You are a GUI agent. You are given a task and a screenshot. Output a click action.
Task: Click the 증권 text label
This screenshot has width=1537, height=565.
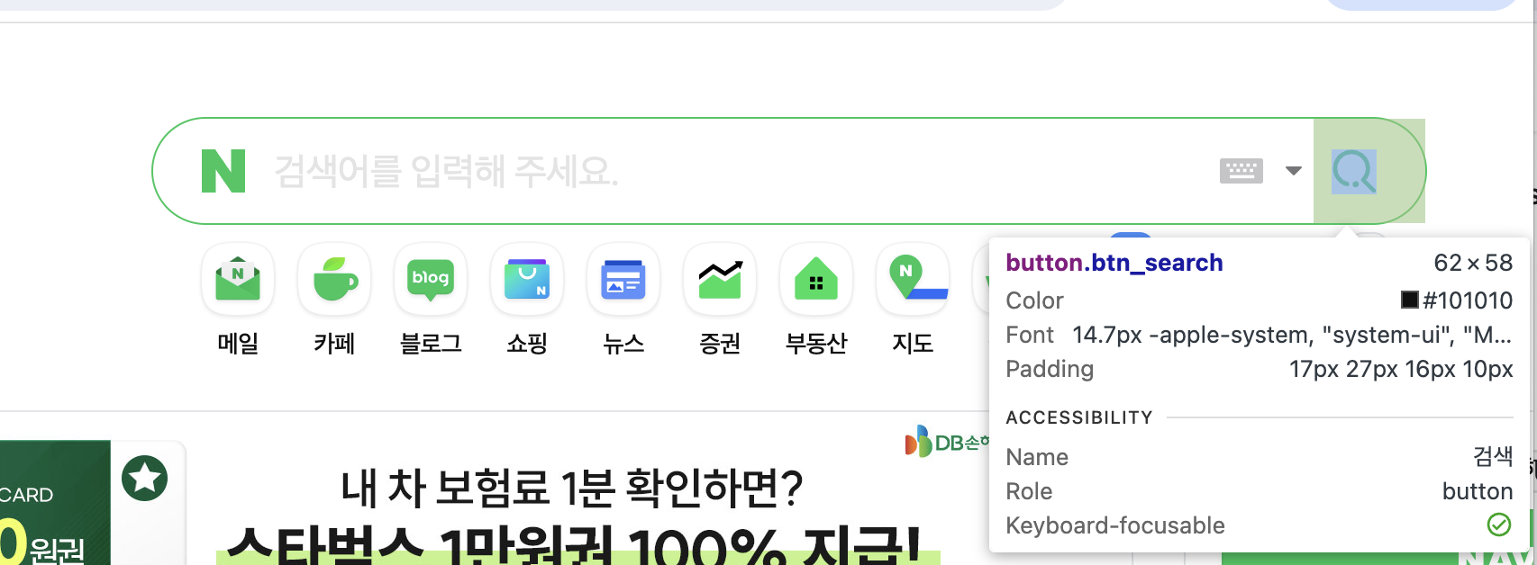(720, 344)
